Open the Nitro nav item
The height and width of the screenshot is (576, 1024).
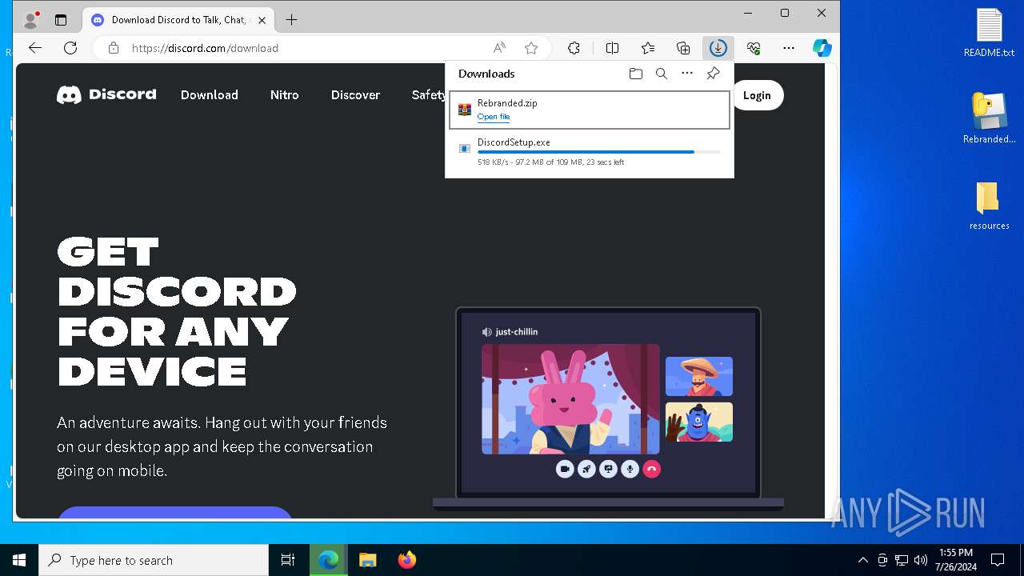pyautogui.click(x=285, y=94)
